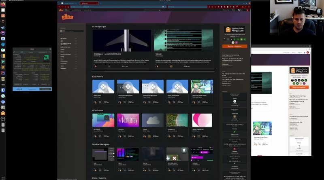This screenshot has height=180, width=324.
Task: Open the Motherboard tab in CPU-X
Action: point(43,52)
